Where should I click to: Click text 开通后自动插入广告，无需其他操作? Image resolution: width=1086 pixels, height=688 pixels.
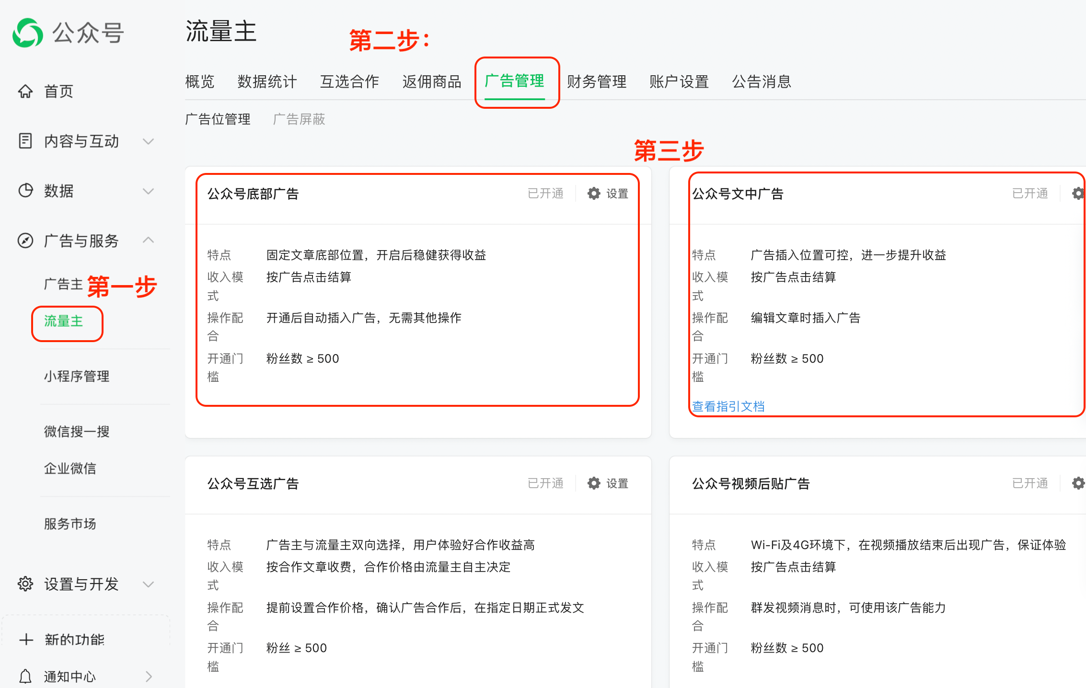(x=364, y=318)
